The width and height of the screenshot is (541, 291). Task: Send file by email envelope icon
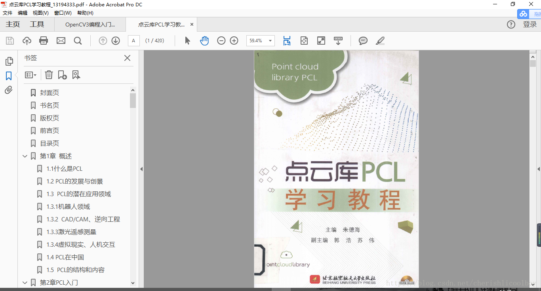(x=61, y=41)
